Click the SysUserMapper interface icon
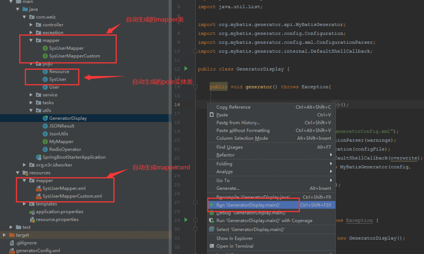 (45, 48)
